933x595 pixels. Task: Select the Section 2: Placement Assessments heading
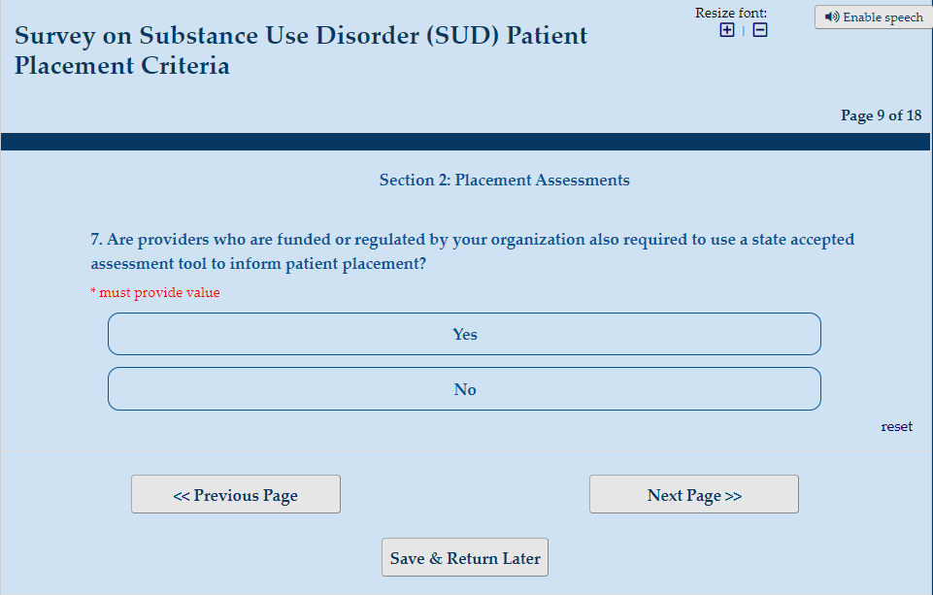[x=504, y=180]
